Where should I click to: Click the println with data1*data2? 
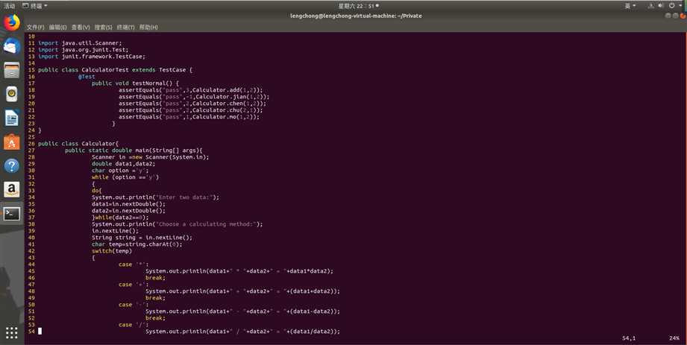pyautogui.click(x=239, y=271)
